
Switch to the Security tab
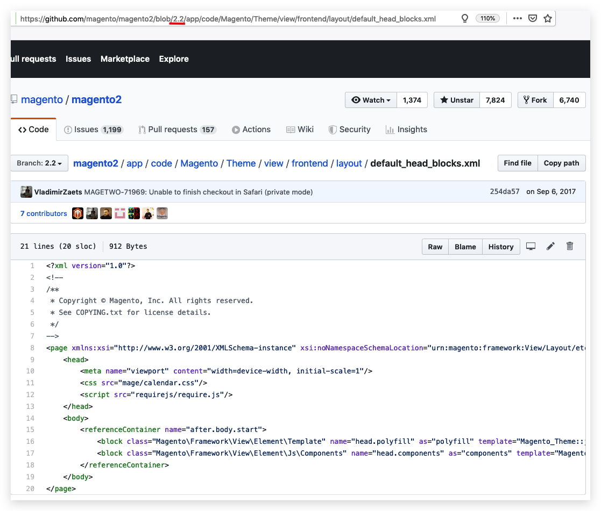pyautogui.click(x=350, y=129)
